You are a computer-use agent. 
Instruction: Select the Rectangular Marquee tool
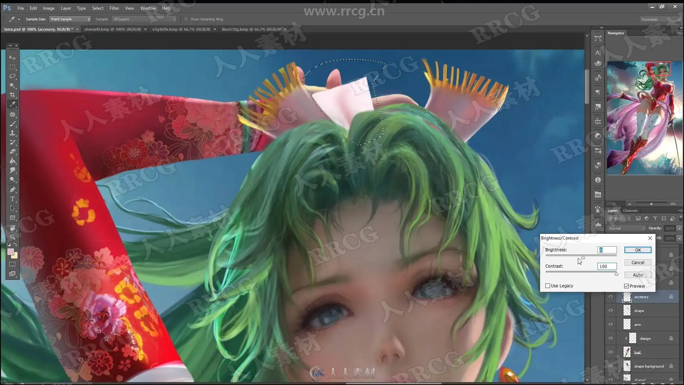point(12,67)
